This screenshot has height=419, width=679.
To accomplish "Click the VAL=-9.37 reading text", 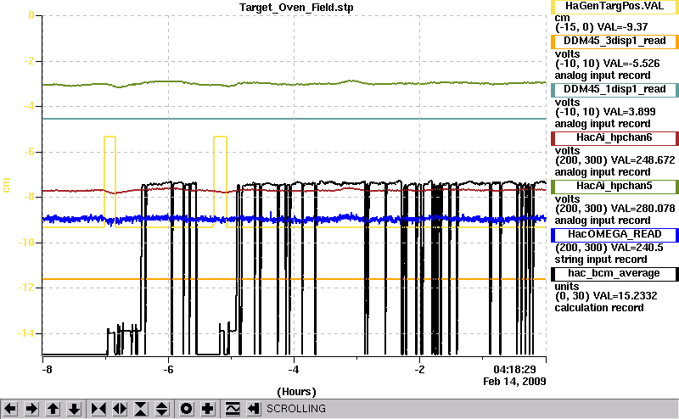I will [x=622, y=27].
